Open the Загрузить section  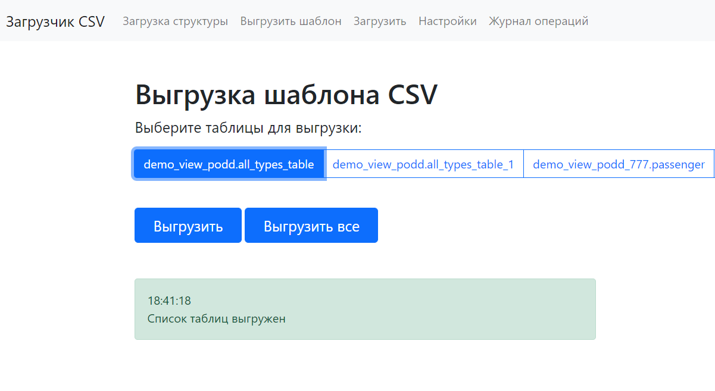pos(379,21)
